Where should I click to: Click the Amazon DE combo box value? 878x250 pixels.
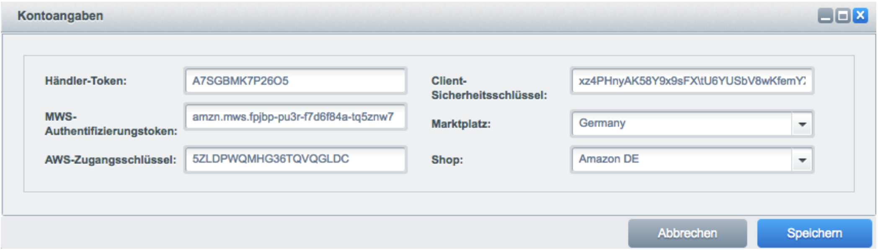[x=682, y=159]
